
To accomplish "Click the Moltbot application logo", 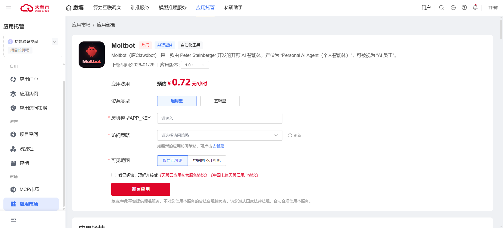I will [x=92, y=55].
